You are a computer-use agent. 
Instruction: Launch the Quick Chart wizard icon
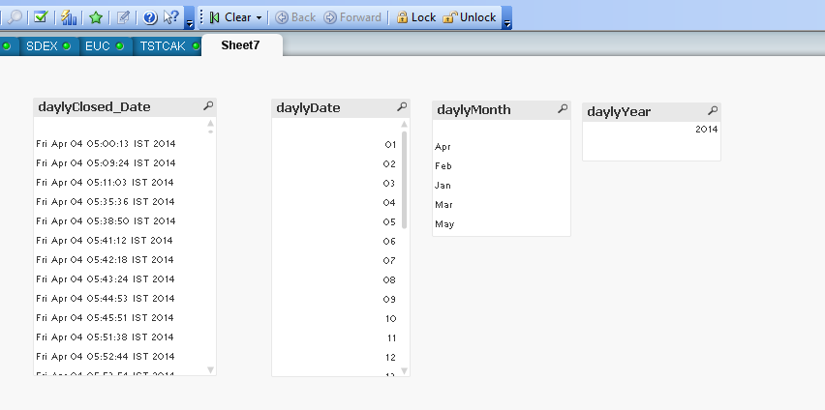69,17
